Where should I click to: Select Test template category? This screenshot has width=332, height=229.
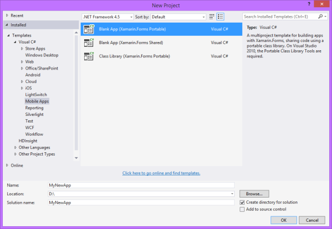click(29, 121)
